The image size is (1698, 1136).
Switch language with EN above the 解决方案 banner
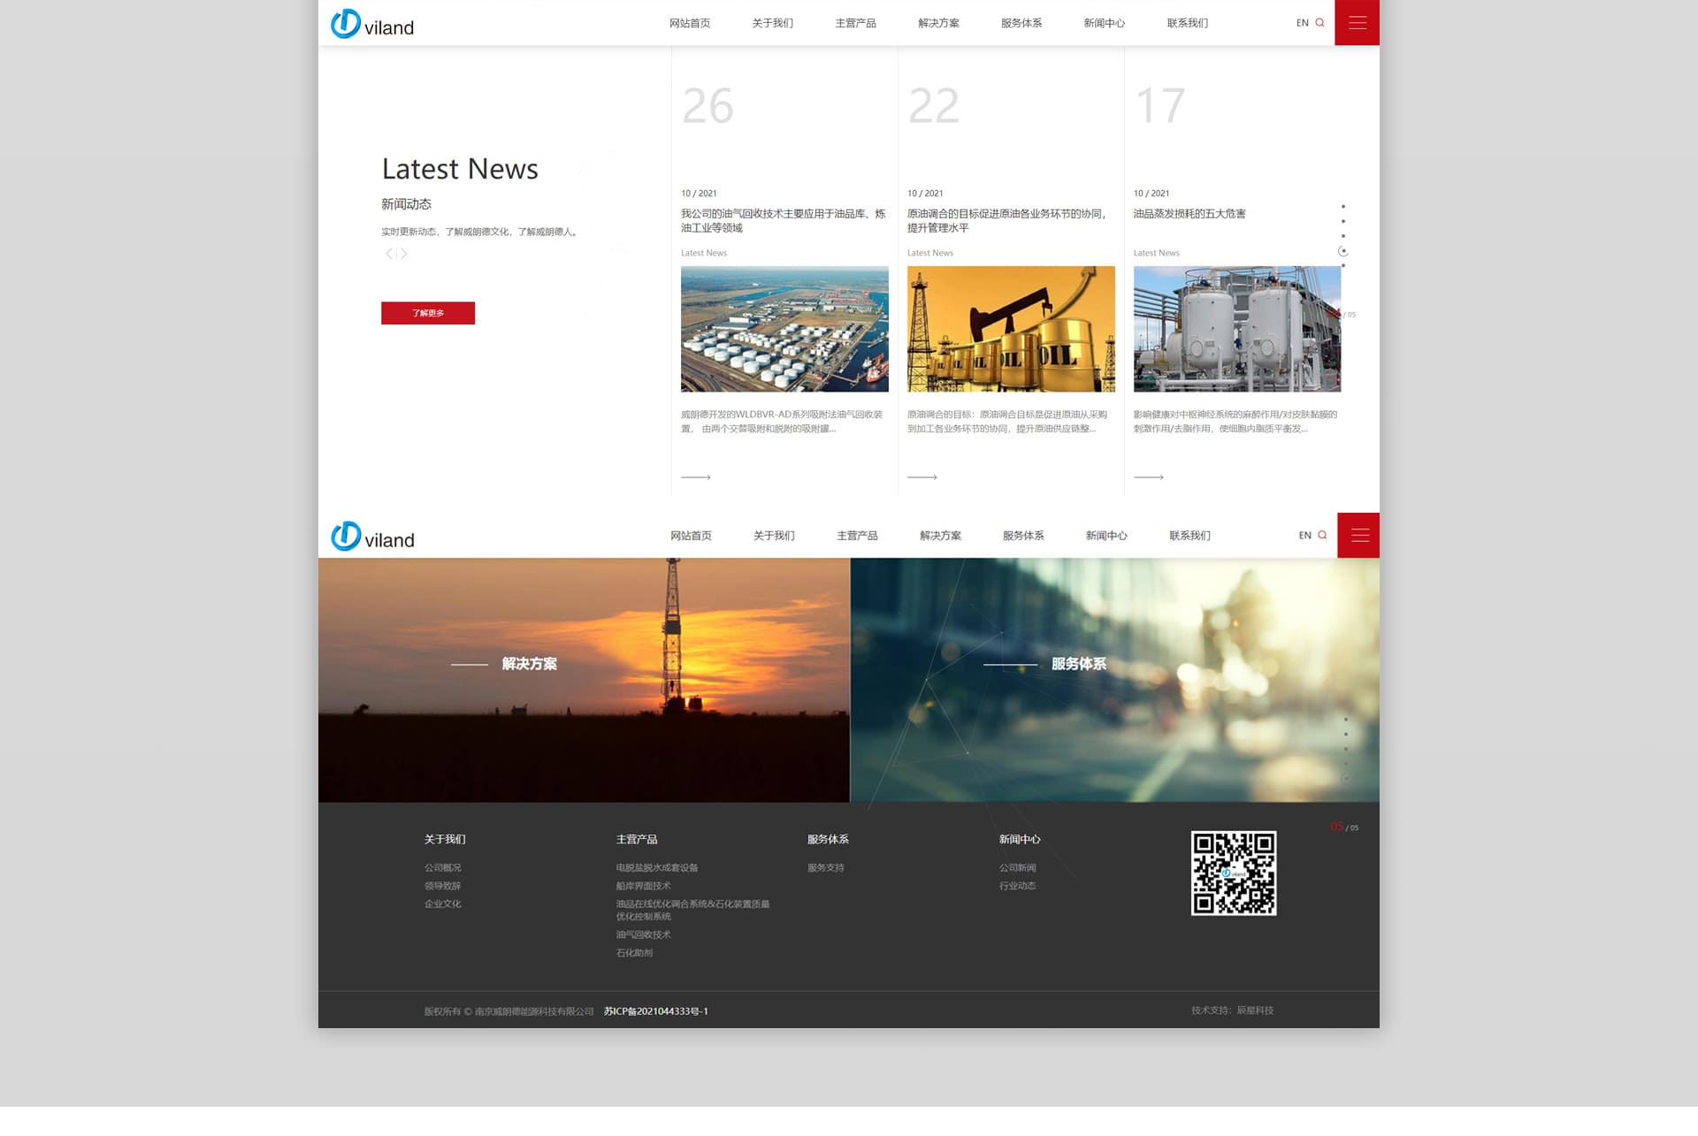tap(1305, 536)
